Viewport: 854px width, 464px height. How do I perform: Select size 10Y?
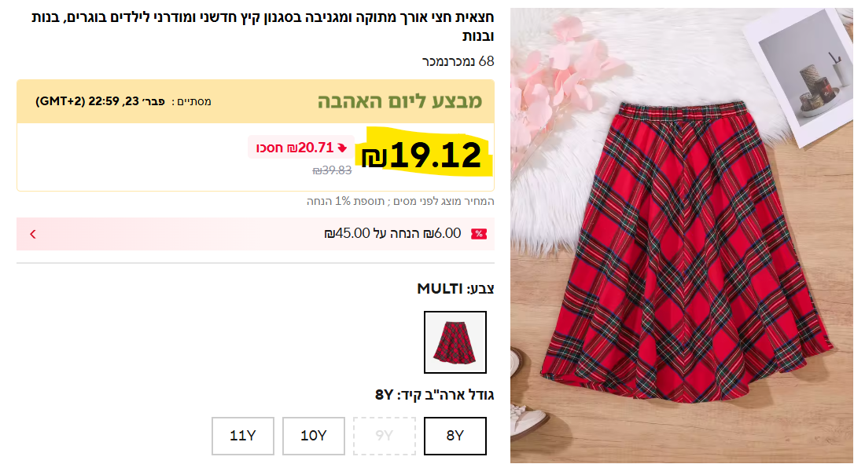313,436
